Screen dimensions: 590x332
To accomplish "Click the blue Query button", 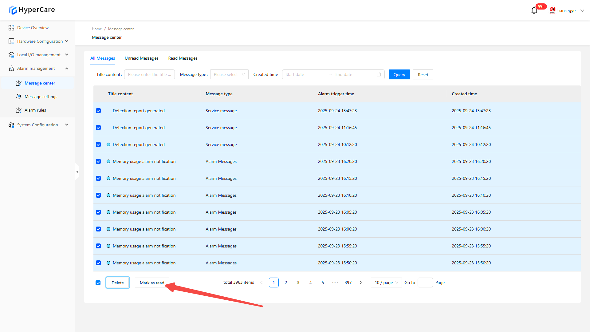I will [399, 74].
